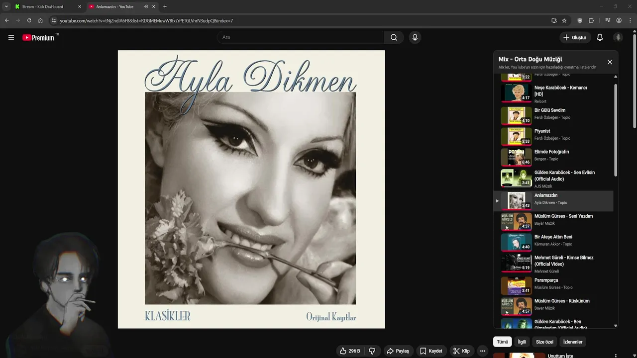637x358 pixels.
Task: Click the search magnifier button
Action: click(x=394, y=37)
